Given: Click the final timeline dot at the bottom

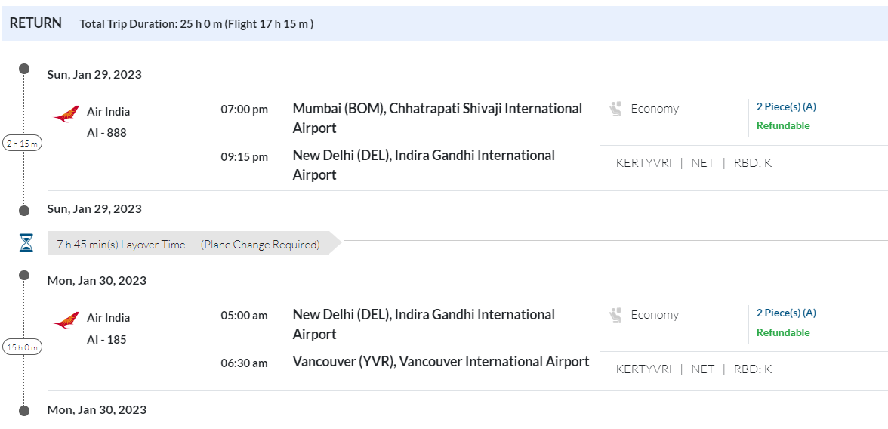Looking at the screenshot, I should (x=24, y=410).
